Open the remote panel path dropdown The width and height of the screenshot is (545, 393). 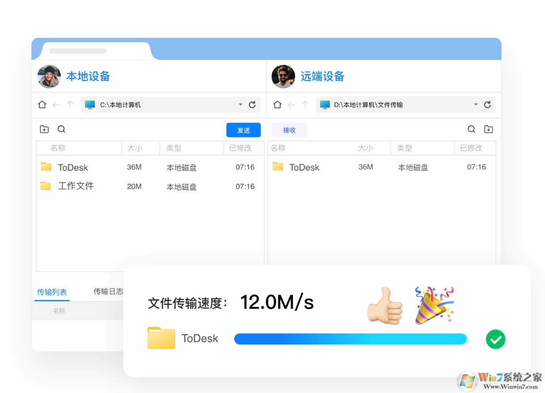click(476, 104)
